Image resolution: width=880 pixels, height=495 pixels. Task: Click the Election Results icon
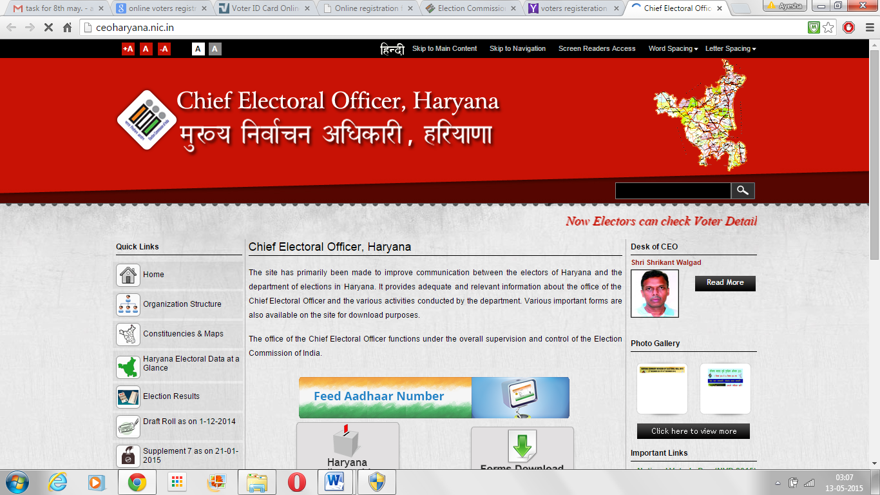coord(128,397)
